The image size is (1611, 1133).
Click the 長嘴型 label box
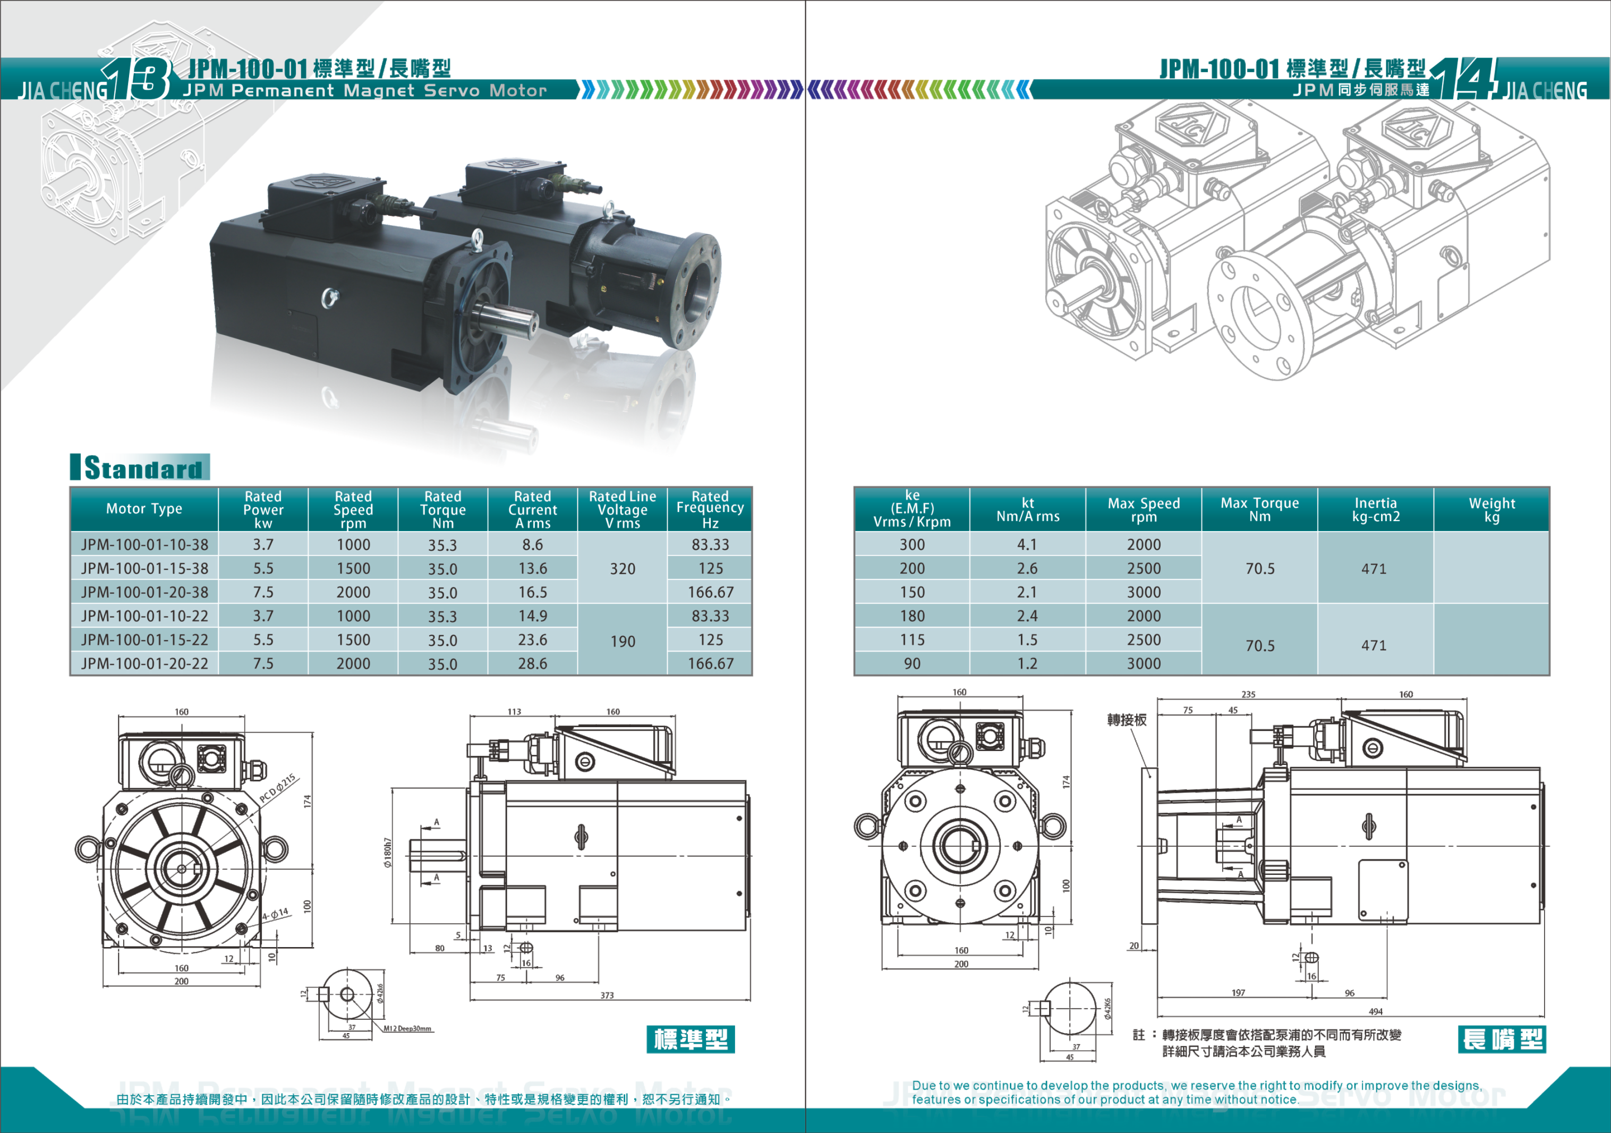[x=1502, y=1039]
